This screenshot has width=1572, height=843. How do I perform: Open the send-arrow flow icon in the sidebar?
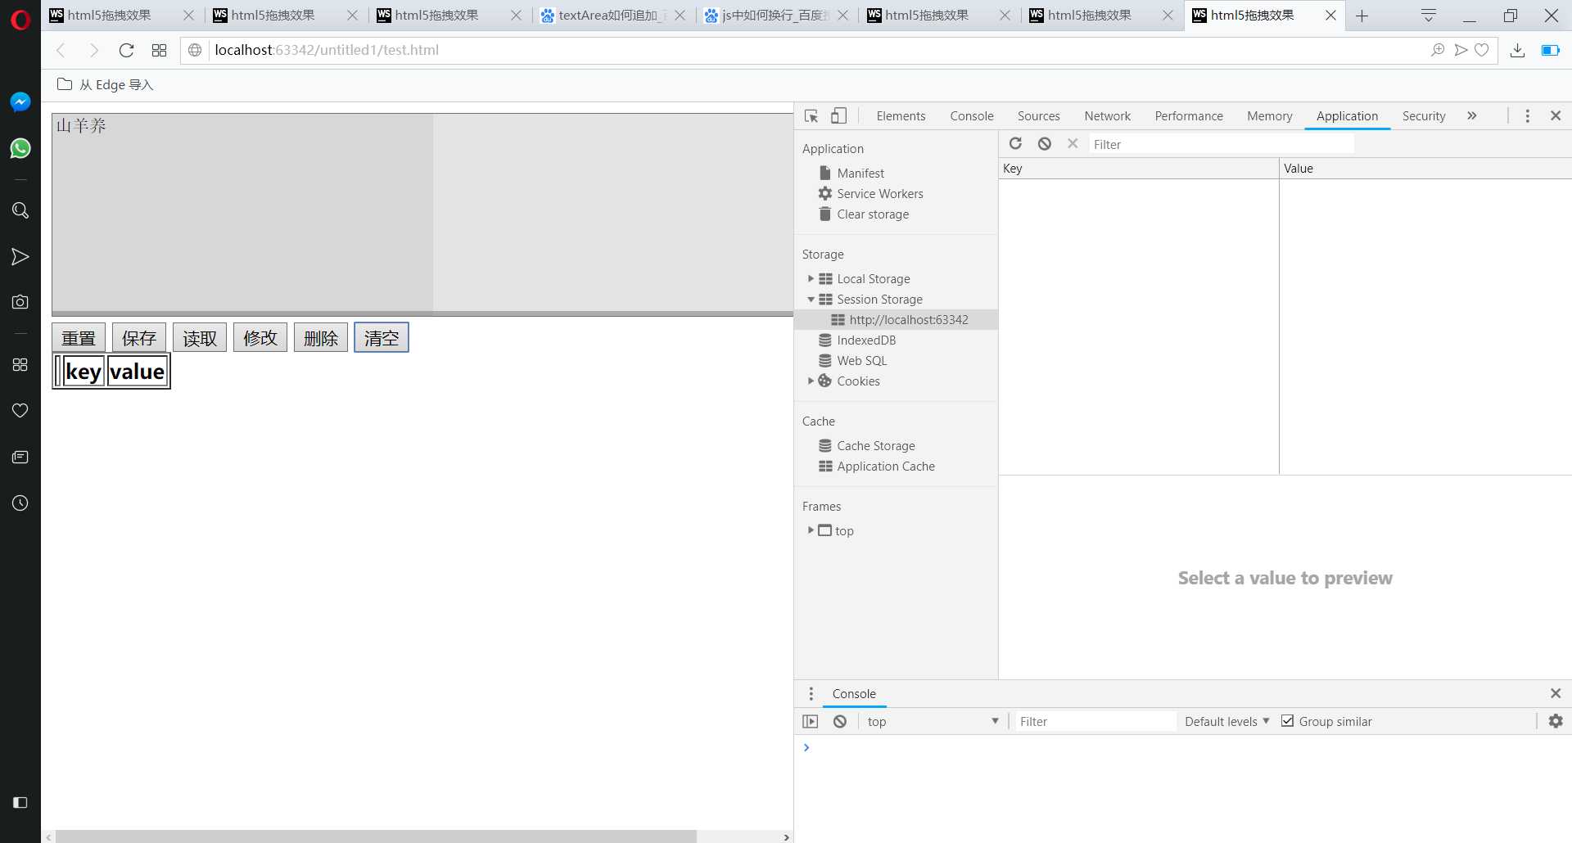[x=20, y=257]
